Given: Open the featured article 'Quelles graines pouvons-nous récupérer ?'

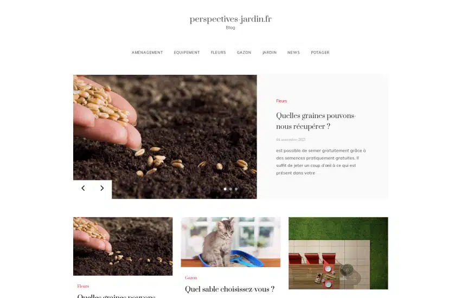Looking at the screenshot, I should (x=316, y=121).
